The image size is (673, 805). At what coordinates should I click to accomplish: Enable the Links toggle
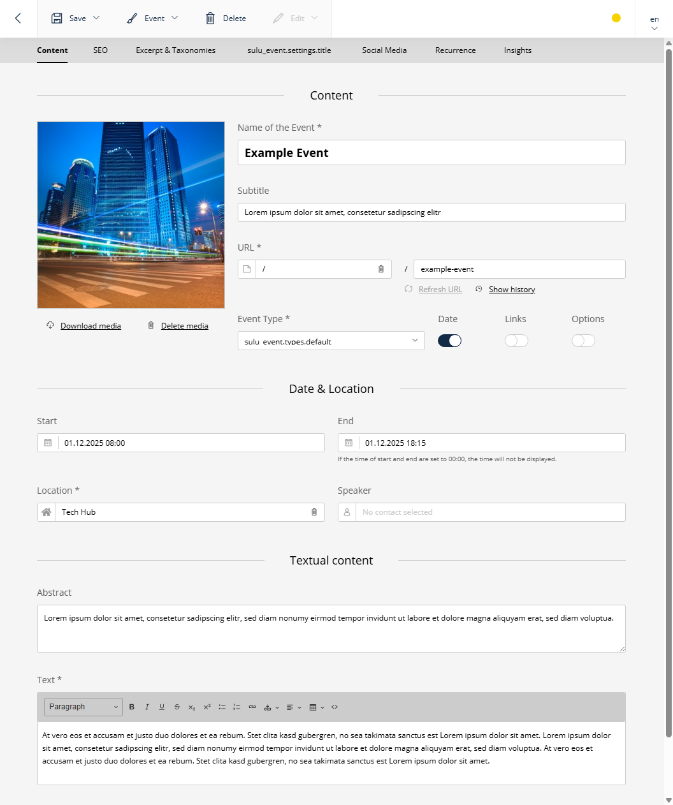pos(516,341)
